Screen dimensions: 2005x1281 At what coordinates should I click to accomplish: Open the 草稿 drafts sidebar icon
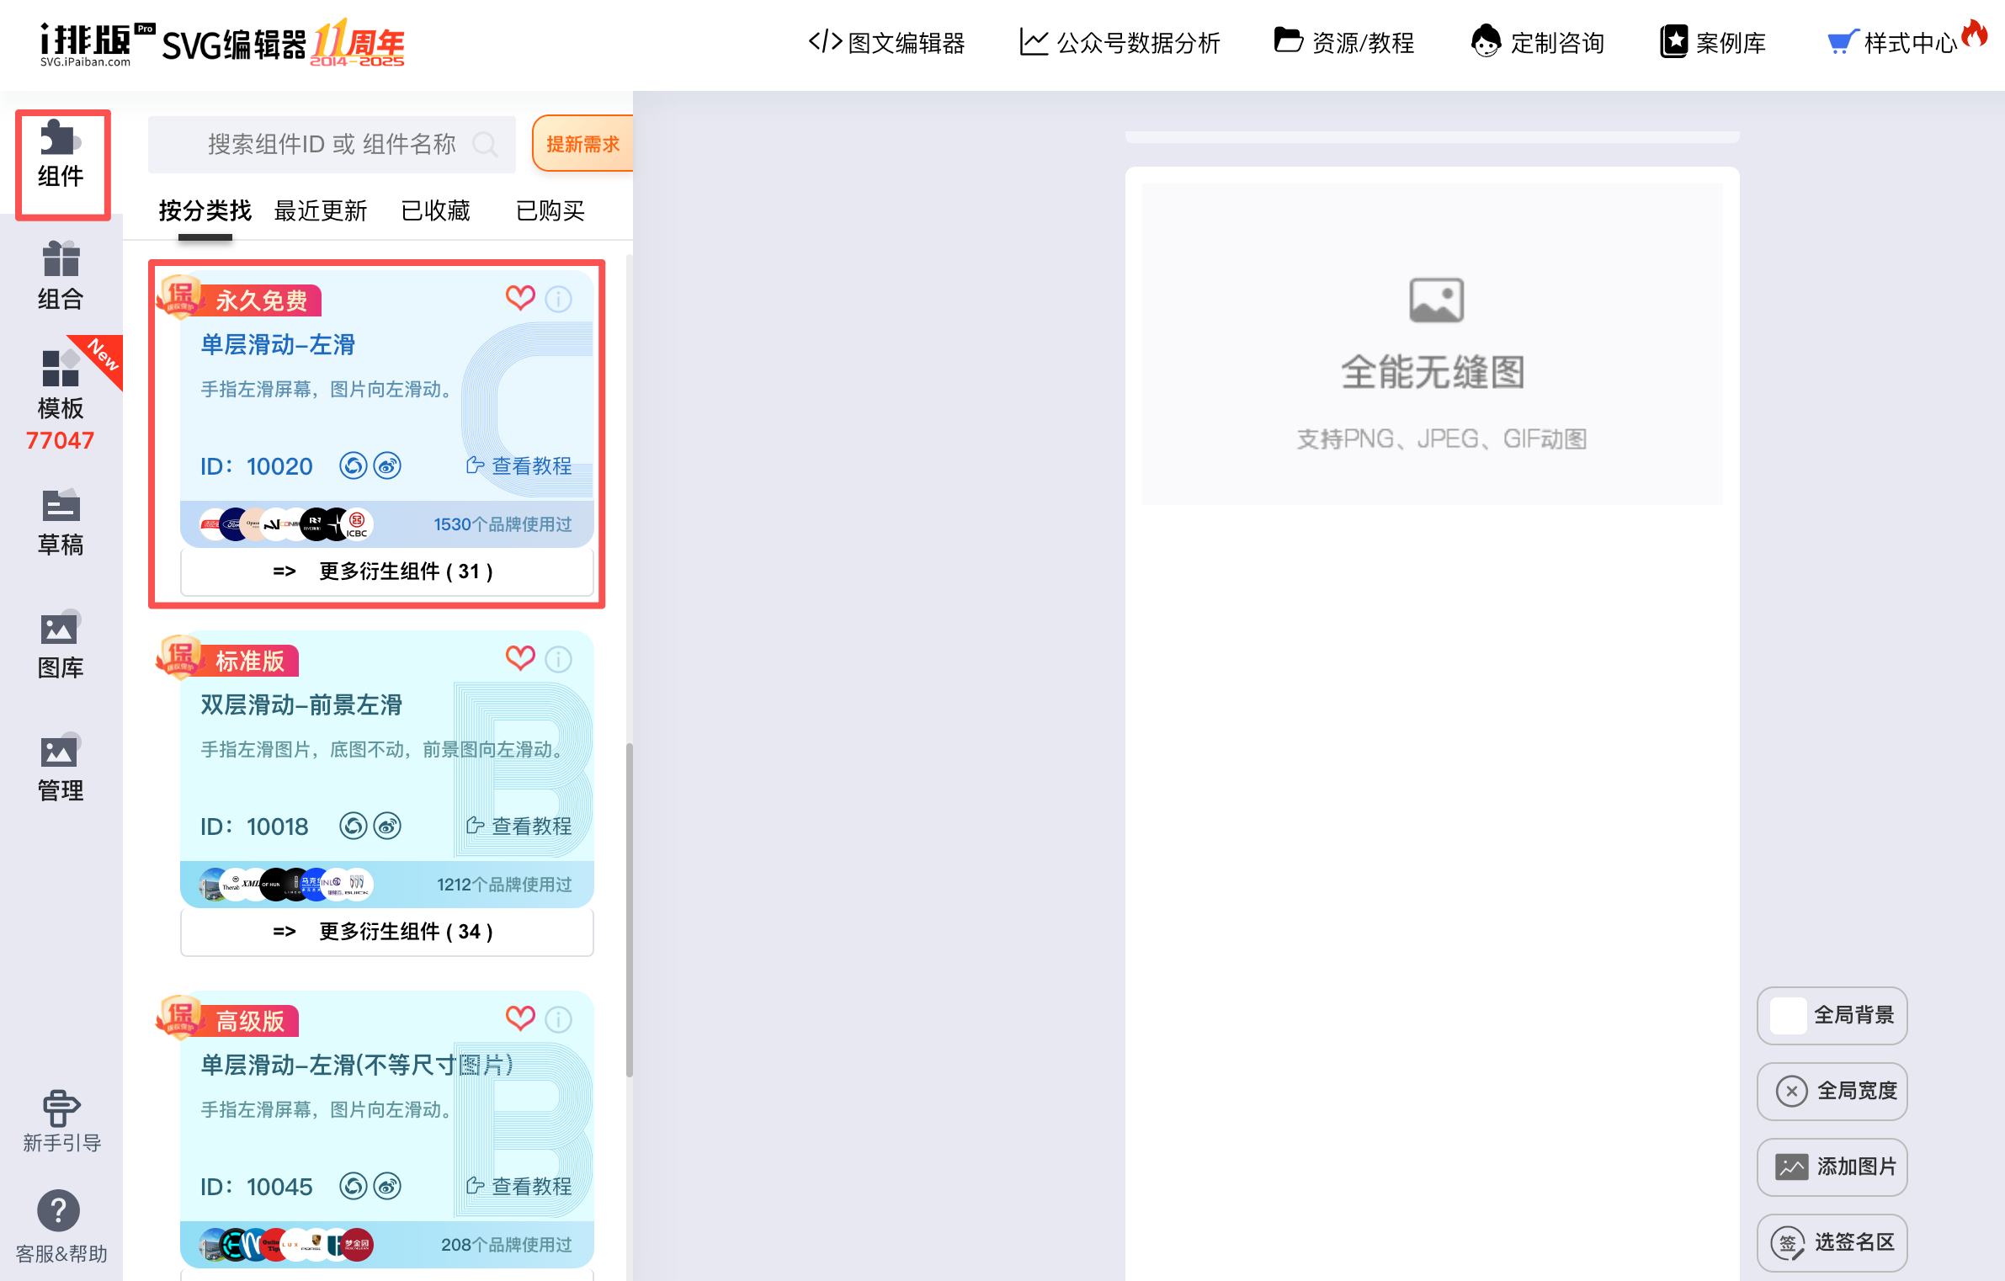[x=61, y=522]
